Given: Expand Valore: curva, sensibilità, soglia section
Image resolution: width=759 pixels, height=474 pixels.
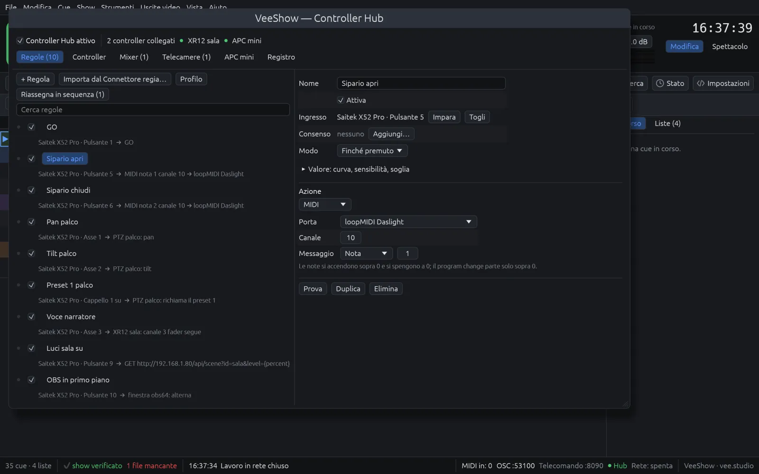Looking at the screenshot, I should click(355, 169).
